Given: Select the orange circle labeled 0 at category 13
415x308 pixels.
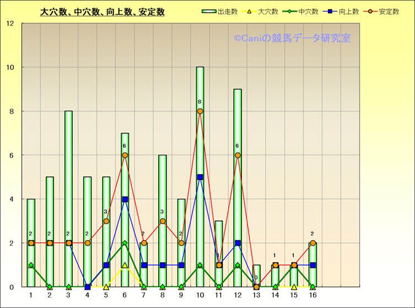Looking at the screenshot, I should pyautogui.click(x=256, y=287).
